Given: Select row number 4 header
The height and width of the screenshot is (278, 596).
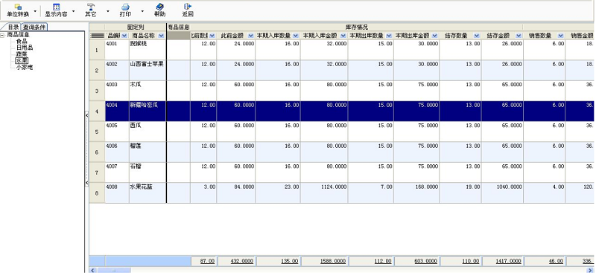Looking at the screenshot, I should coord(97,111).
